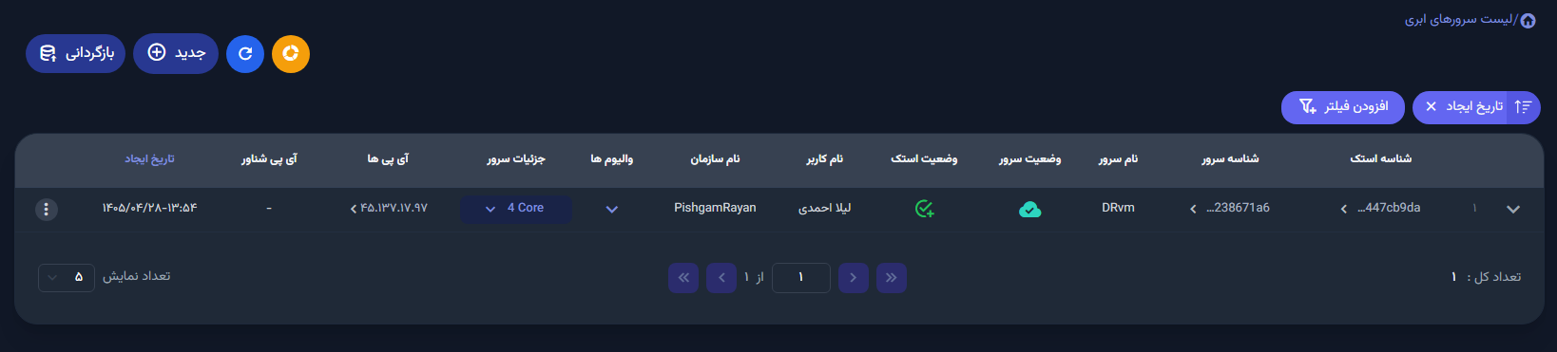Sort by the تاریخ ایجاد column header
This screenshot has width=1557, height=352.
pyautogui.click(x=149, y=159)
